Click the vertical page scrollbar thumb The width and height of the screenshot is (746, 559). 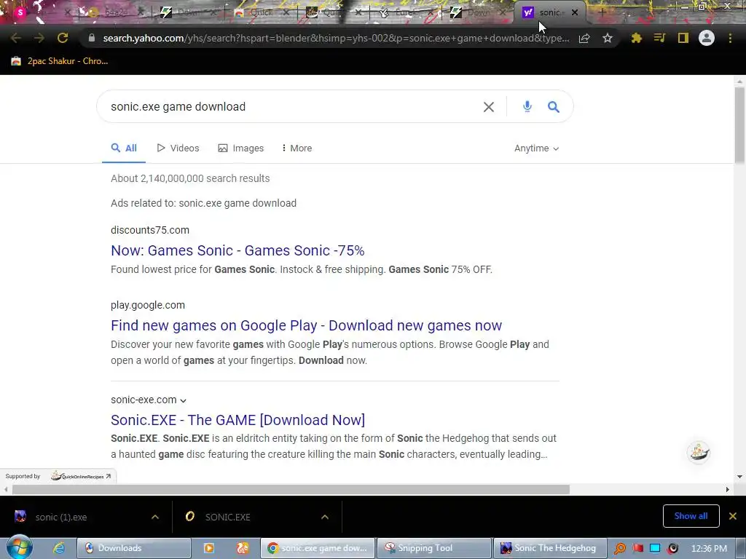tap(739, 124)
